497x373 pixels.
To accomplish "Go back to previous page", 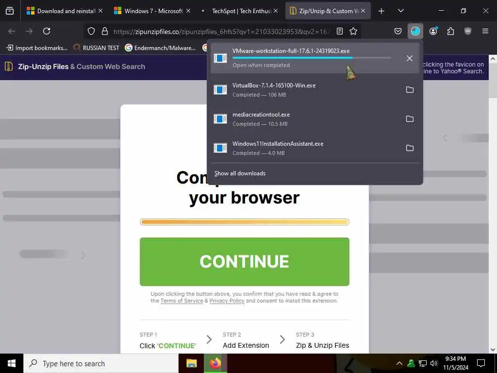I will click(12, 31).
